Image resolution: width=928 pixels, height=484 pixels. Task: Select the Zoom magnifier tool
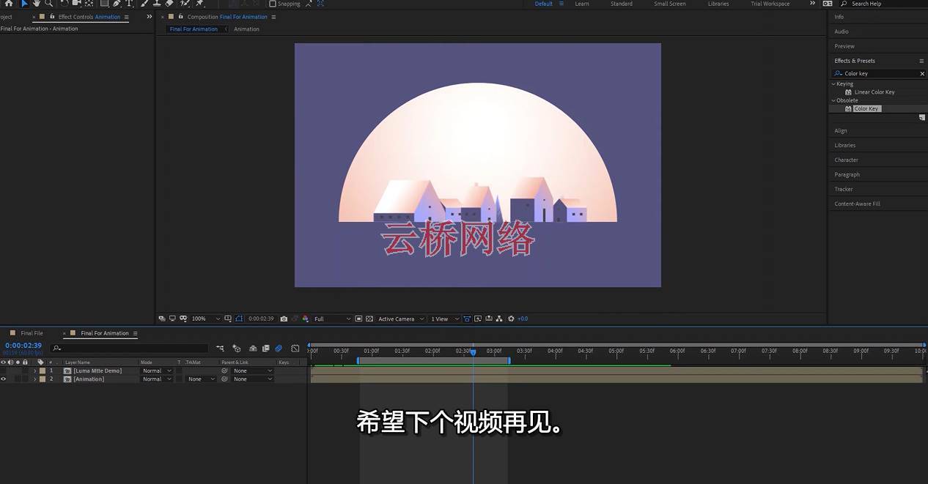point(49,4)
